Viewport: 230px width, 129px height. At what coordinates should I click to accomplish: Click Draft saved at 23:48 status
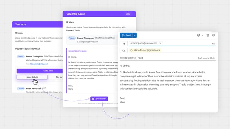(x=206, y=58)
